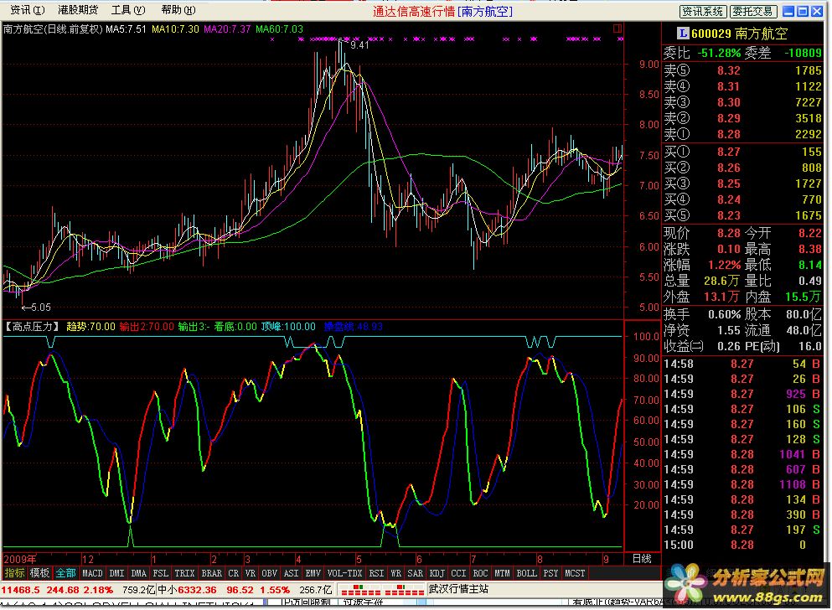Switch indicator to BRAR

click(x=212, y=573)
